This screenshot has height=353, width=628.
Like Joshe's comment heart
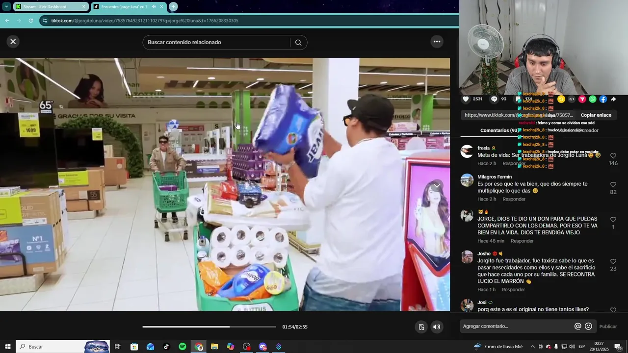pos(613,262)
